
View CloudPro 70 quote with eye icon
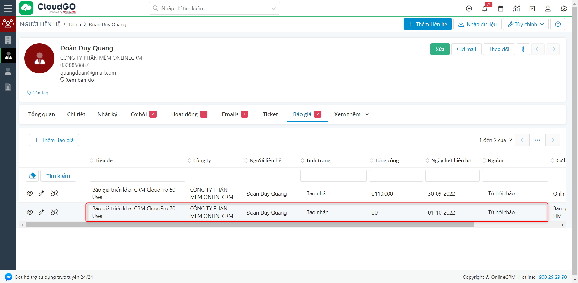tap(30, 212)
